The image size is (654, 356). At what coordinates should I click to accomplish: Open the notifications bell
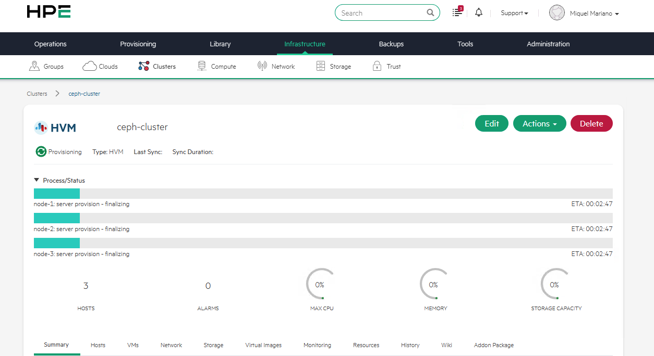click(x=478, y=12)
